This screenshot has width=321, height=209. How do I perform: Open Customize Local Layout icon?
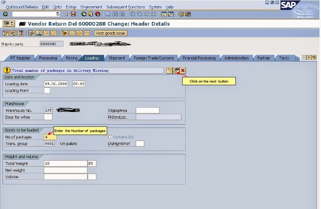[x=188, y=14]
